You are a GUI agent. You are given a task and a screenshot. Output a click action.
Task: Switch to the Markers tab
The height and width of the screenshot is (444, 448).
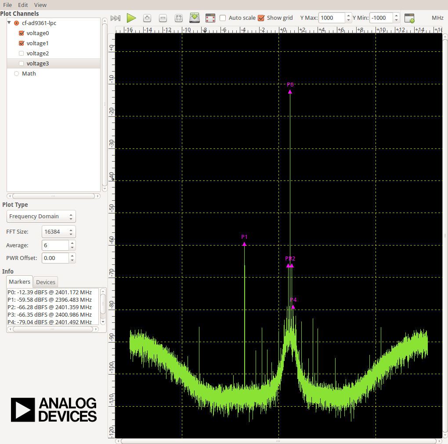(x=19, y=282)
